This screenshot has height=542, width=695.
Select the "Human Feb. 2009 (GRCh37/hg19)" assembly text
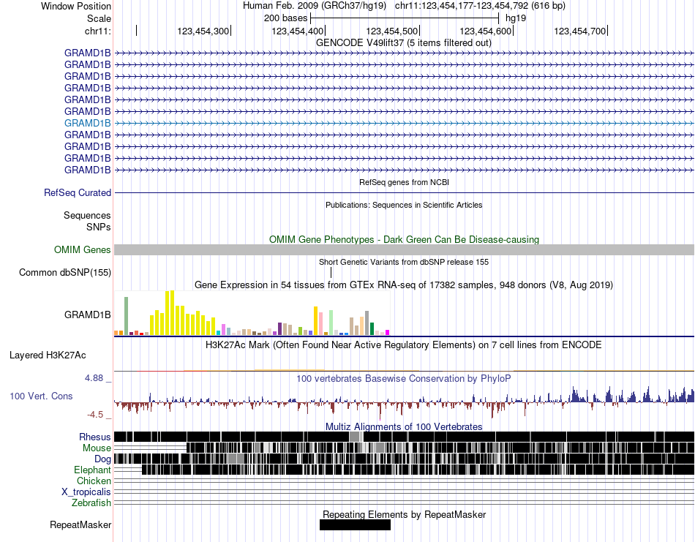coord(315,6)
